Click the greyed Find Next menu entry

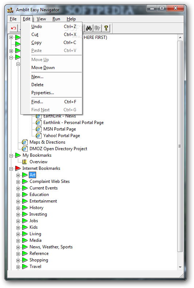click(x=51, y=110)
